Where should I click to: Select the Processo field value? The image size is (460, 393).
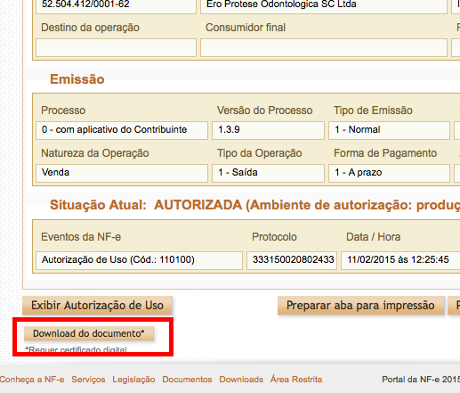click(x=122, y=130)
